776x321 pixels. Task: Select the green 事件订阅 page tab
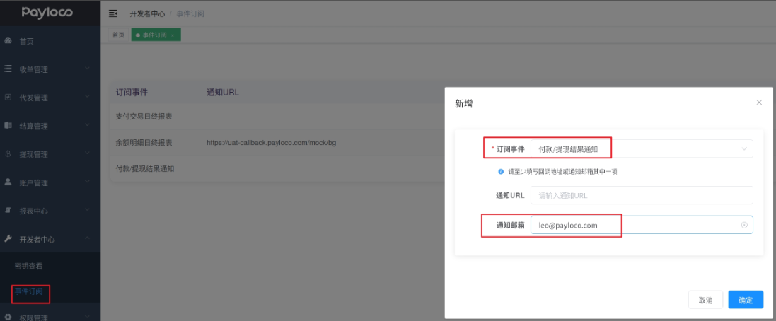pos(156,35)
